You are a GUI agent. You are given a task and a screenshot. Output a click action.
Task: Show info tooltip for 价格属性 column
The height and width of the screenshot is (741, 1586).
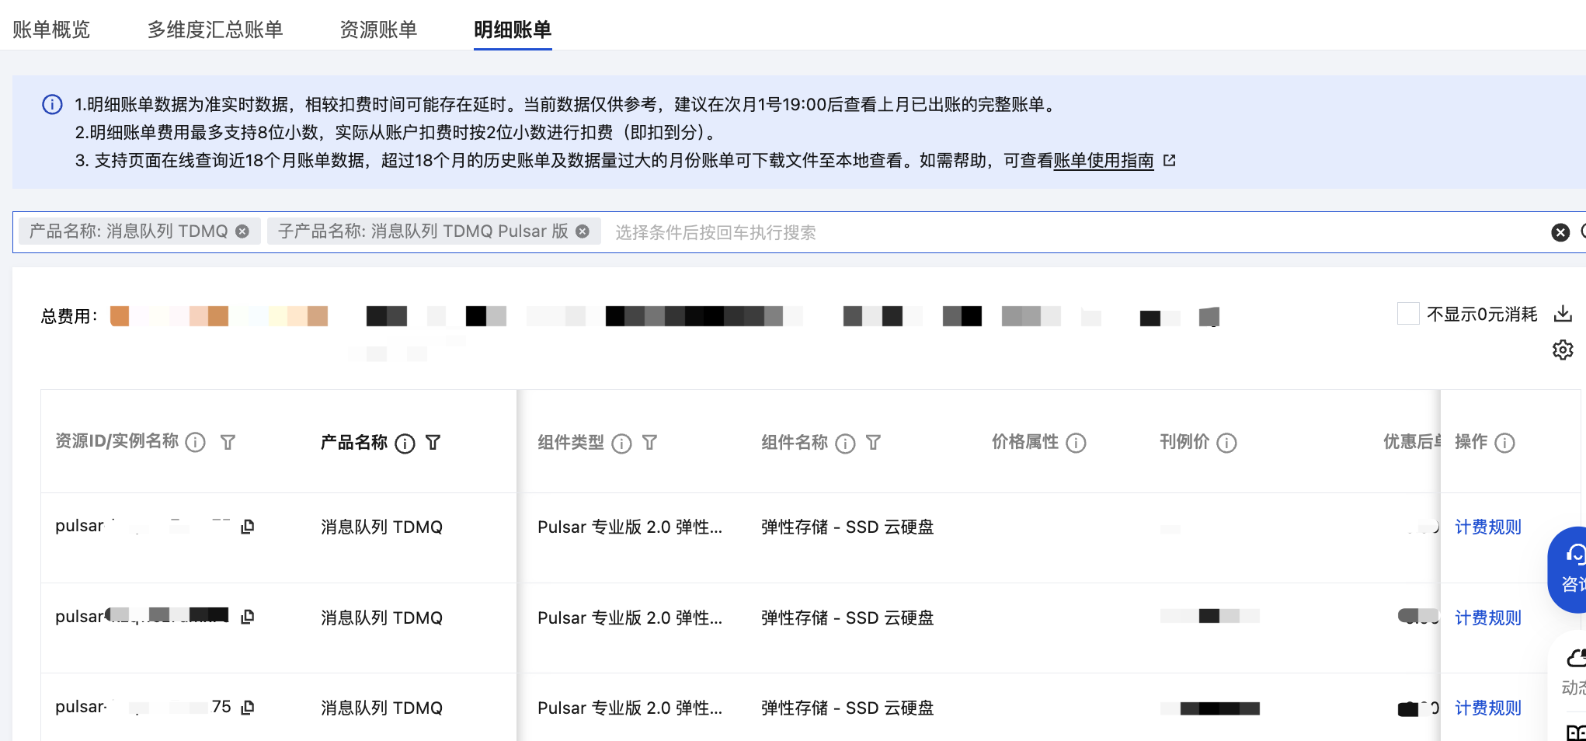[1076, 443]
